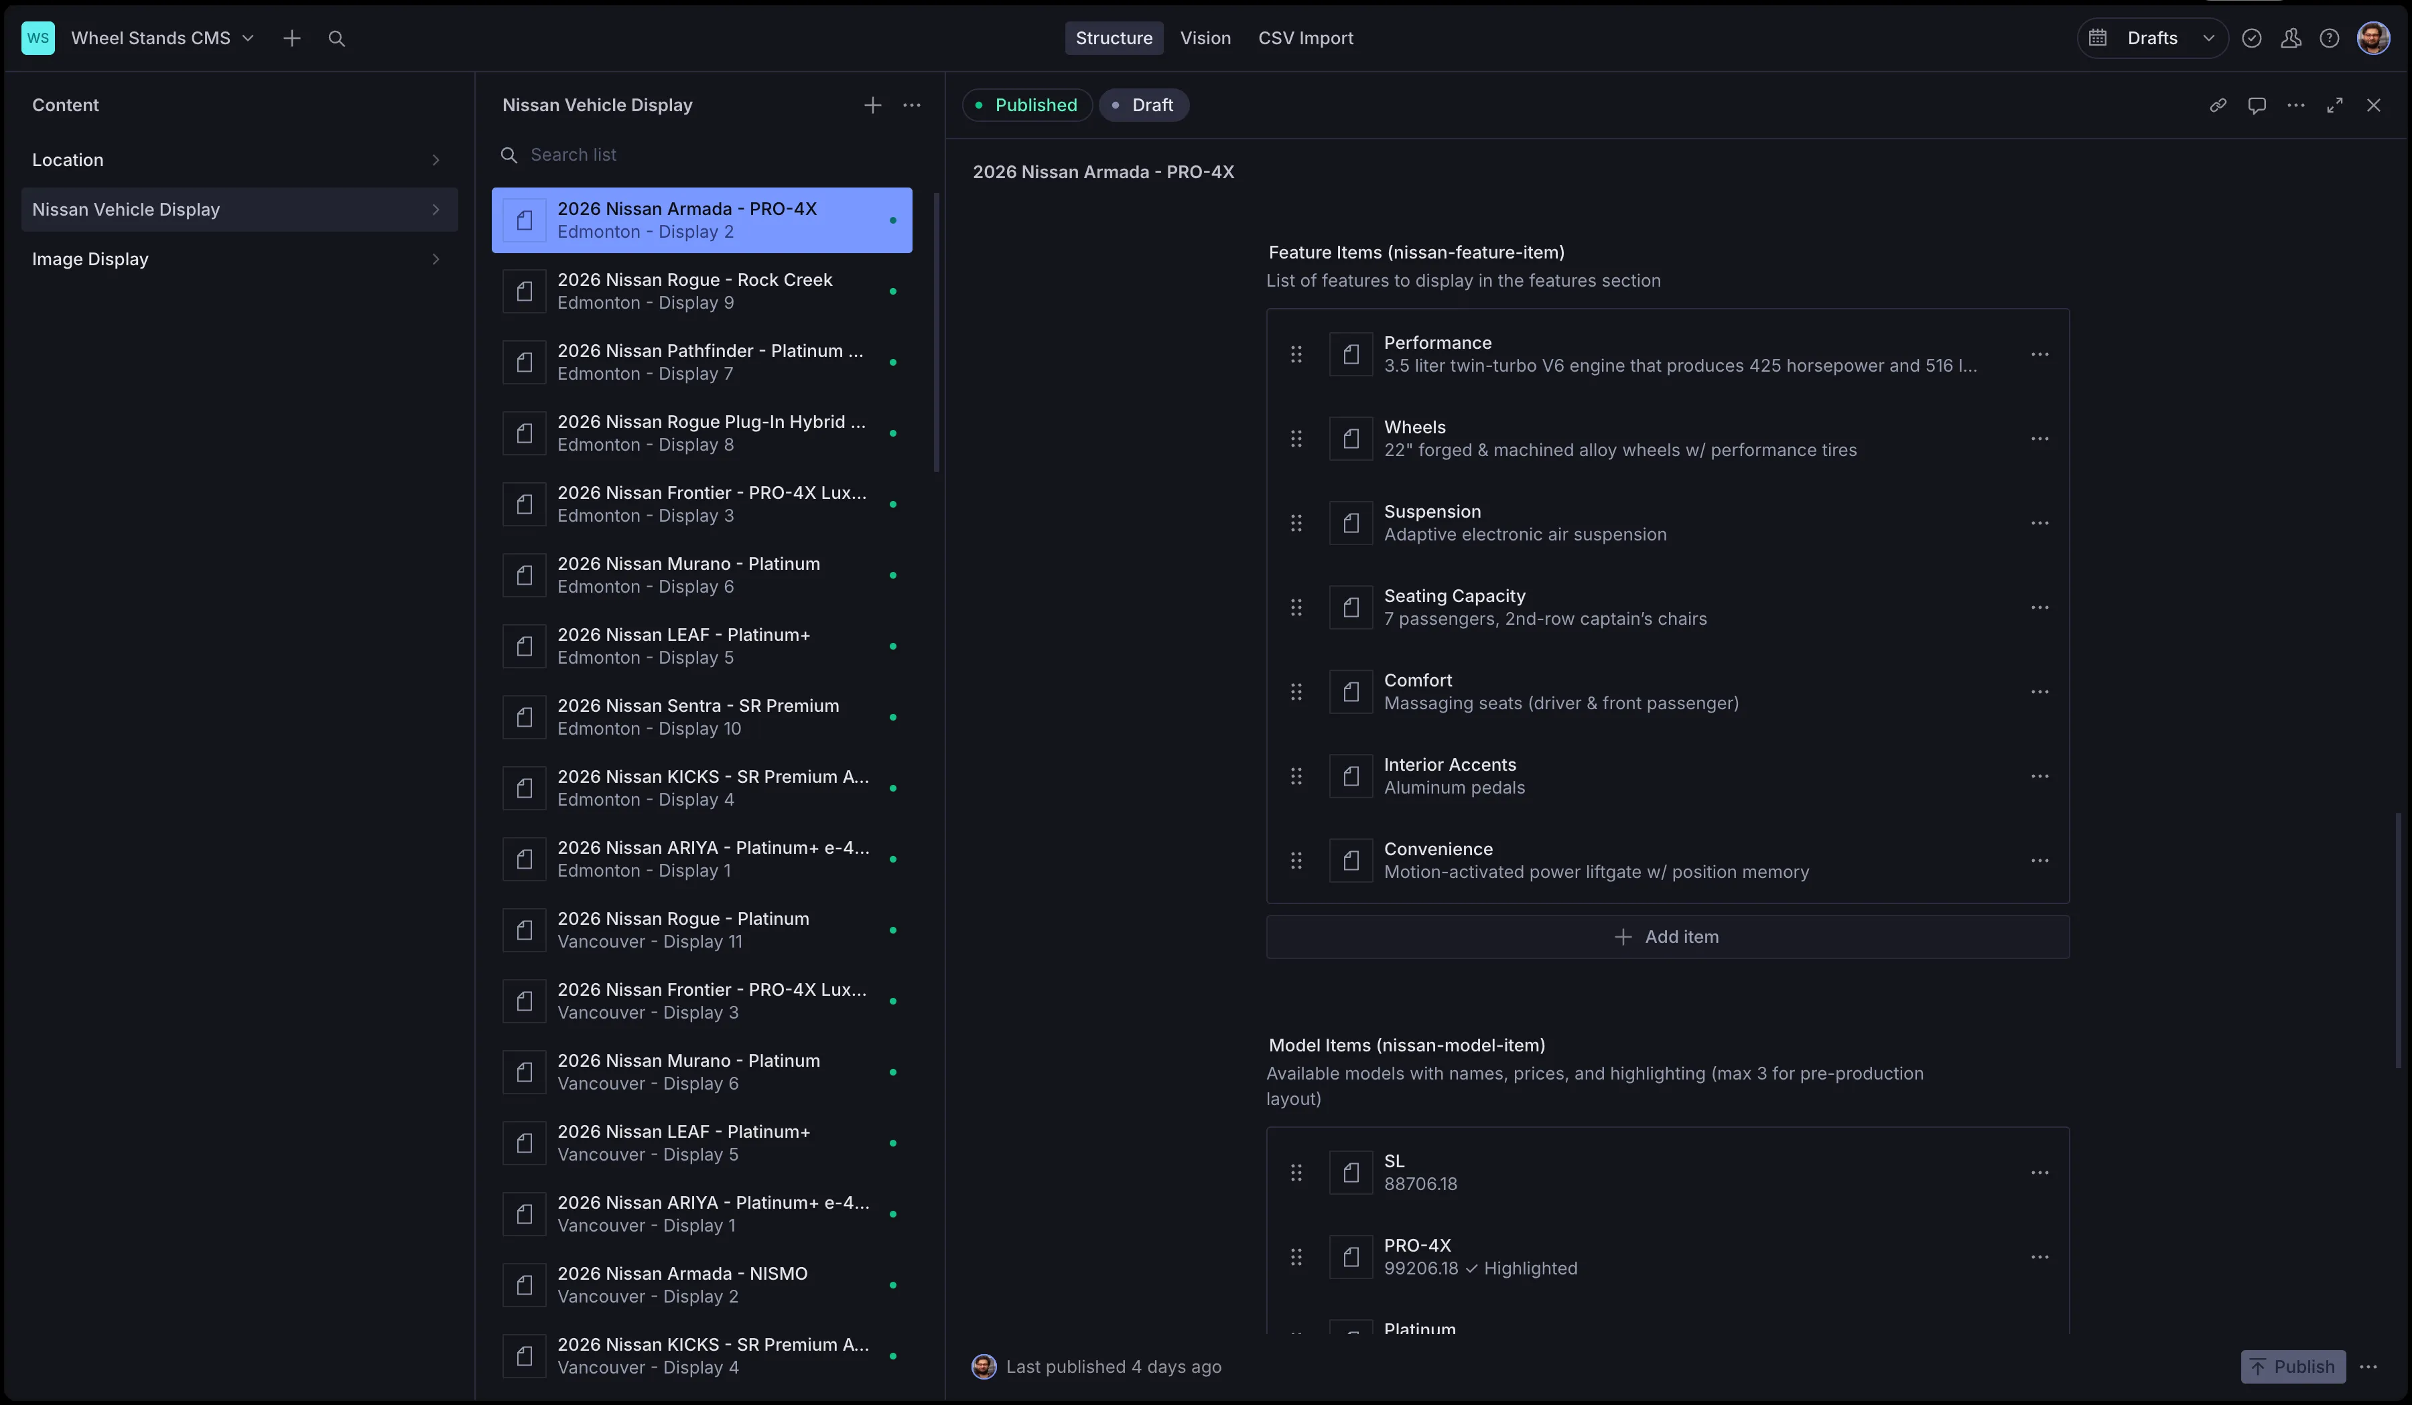Click the WS workspace logo icon
The width and height of the screenshot is (2412, 1405).
click(x=38, y=38)
